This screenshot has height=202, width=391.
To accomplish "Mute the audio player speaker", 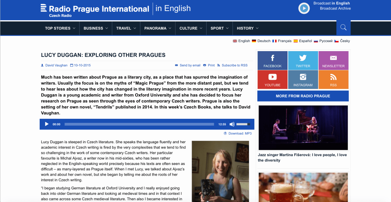I will (x=232, y=124).
